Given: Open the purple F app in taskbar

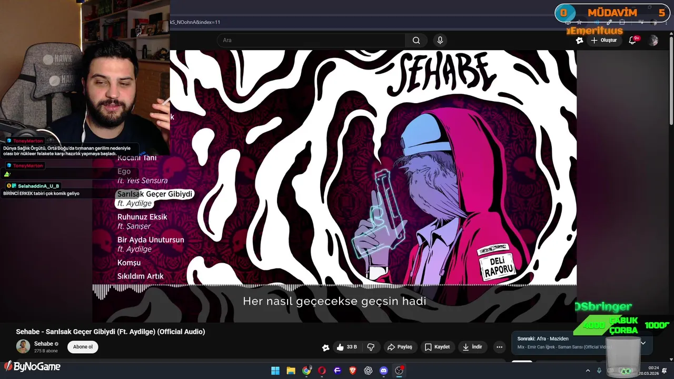Looking at the screenshot, I should [338, 371].
